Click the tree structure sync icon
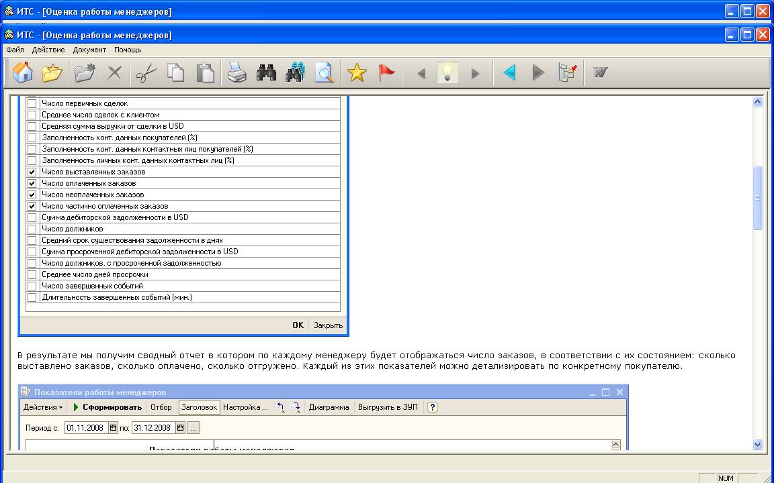Screen dimensions: 774x483 (568, 72)
